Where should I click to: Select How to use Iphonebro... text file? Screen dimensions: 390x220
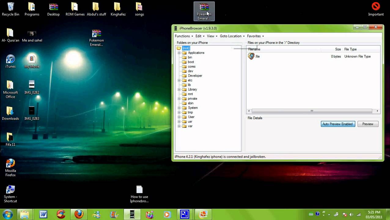pos(139,194)
